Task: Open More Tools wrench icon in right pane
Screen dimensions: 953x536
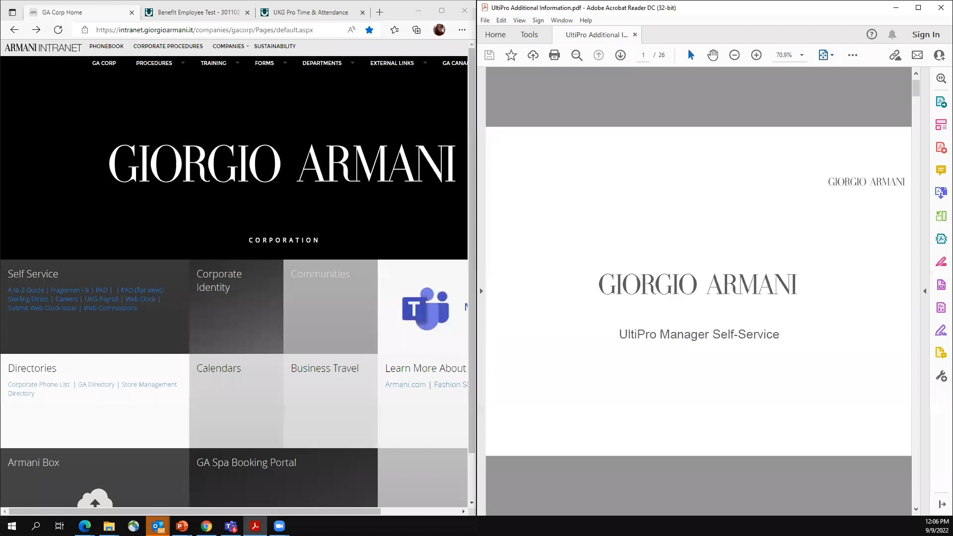Action: (x=941, y=376)
